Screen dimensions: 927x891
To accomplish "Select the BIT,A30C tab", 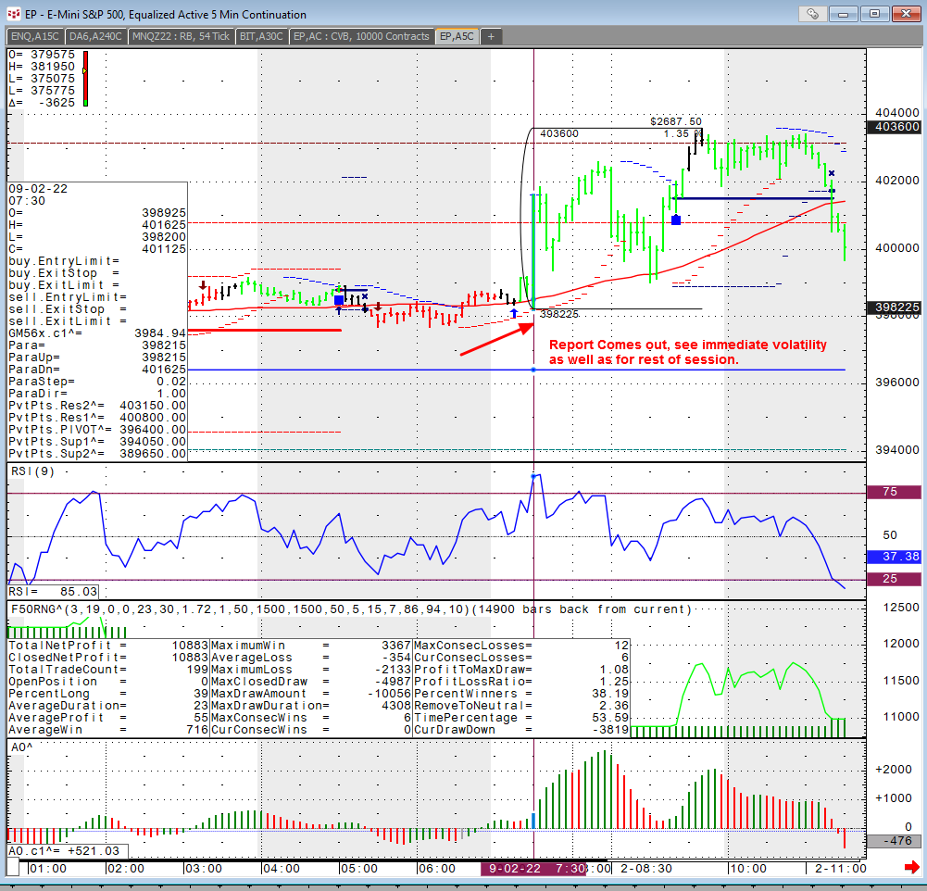I will point(261,36).
